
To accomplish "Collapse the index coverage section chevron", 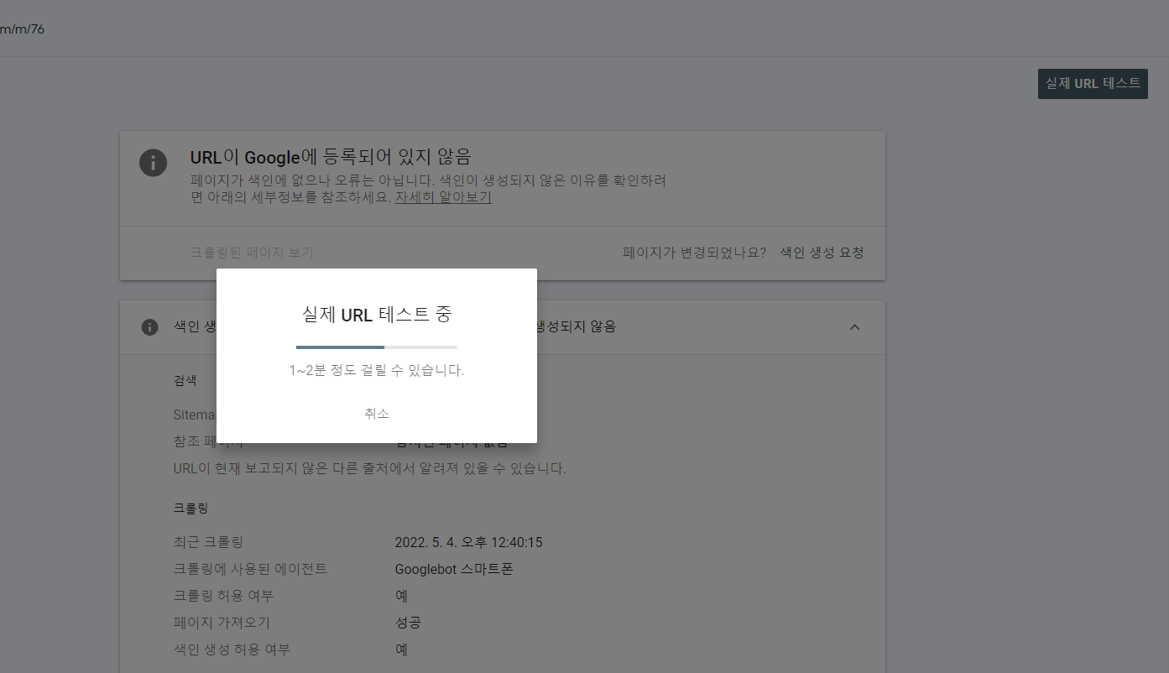I will point(854,327).
